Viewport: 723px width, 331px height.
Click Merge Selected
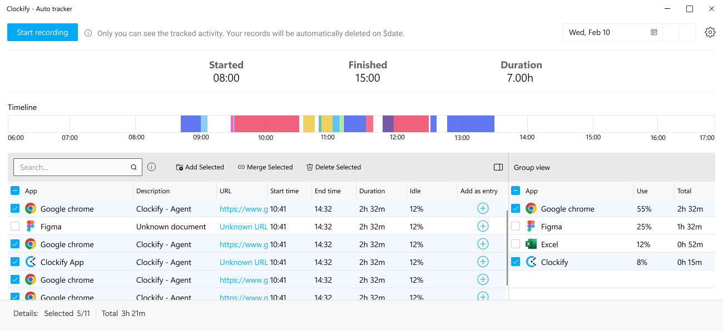click(265, 167)
